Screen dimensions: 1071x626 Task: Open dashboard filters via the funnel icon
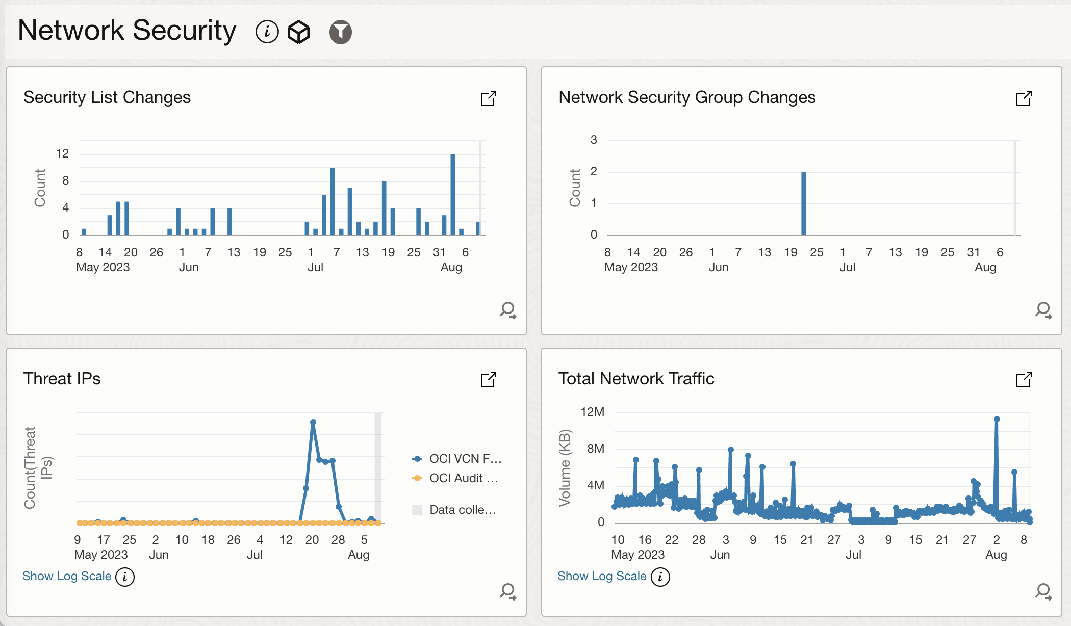coord(340,32)
